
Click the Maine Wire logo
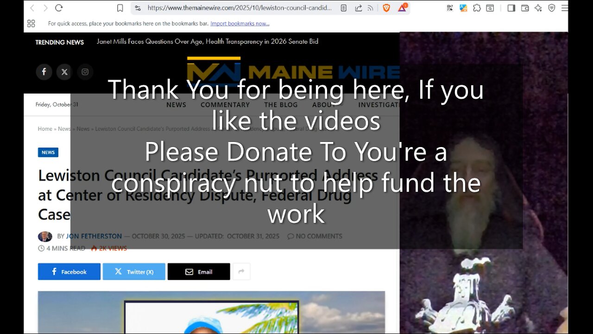(293, 72)
